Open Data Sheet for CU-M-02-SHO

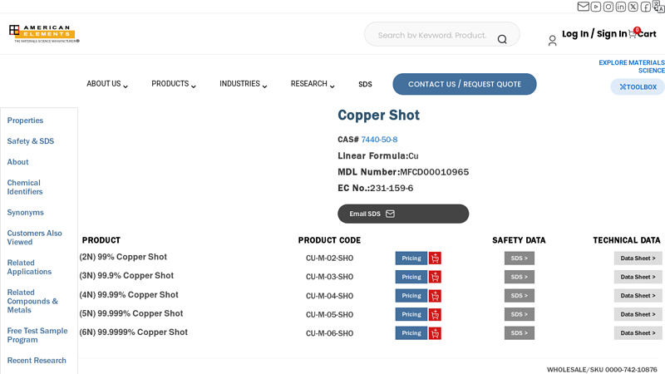coord(638,258)
